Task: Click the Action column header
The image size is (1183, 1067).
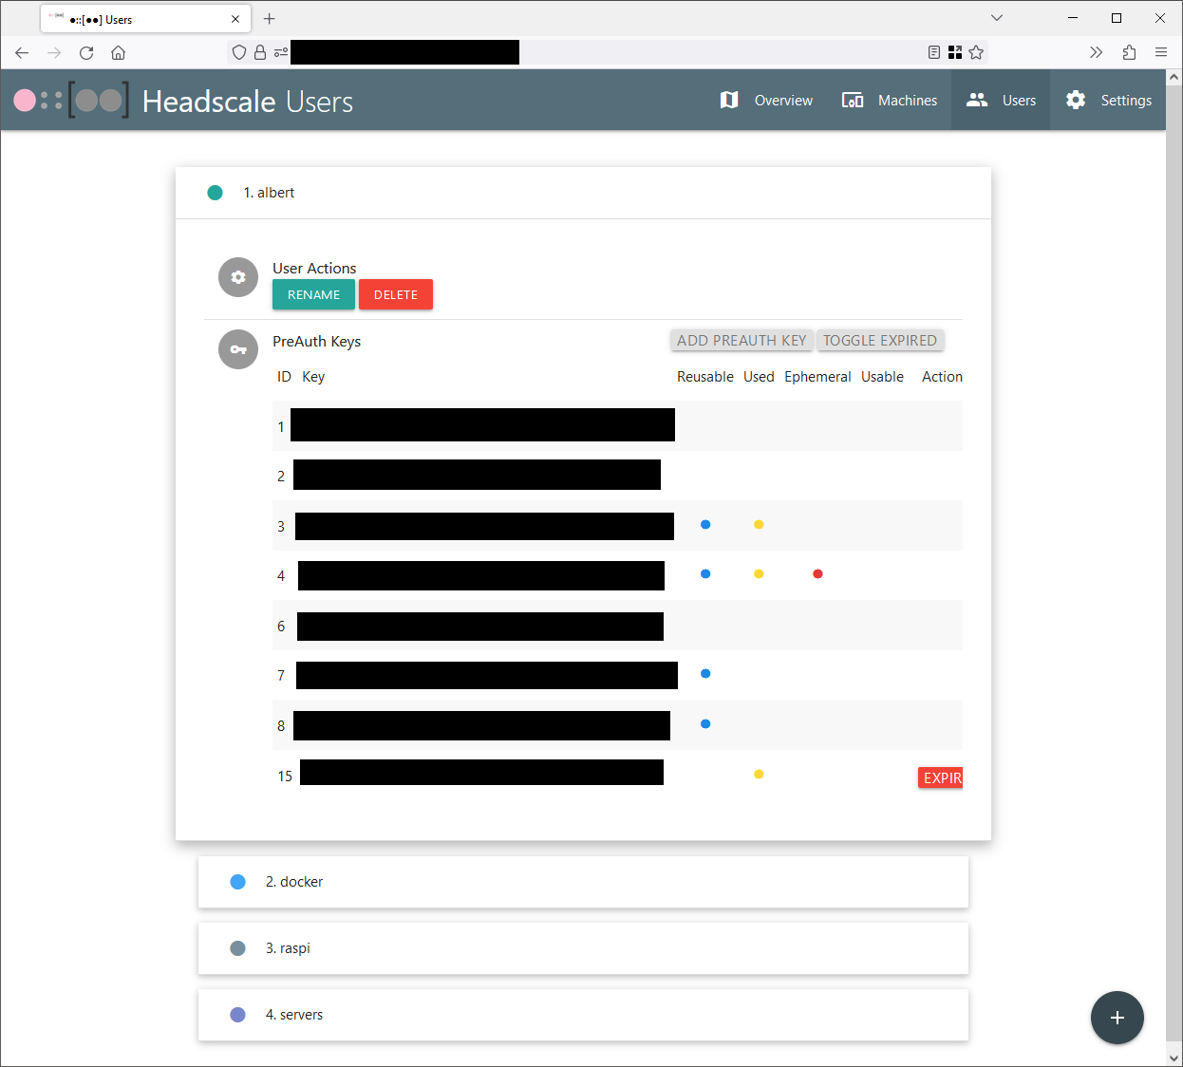Action: pyautogui.click(x=942, y=377)
